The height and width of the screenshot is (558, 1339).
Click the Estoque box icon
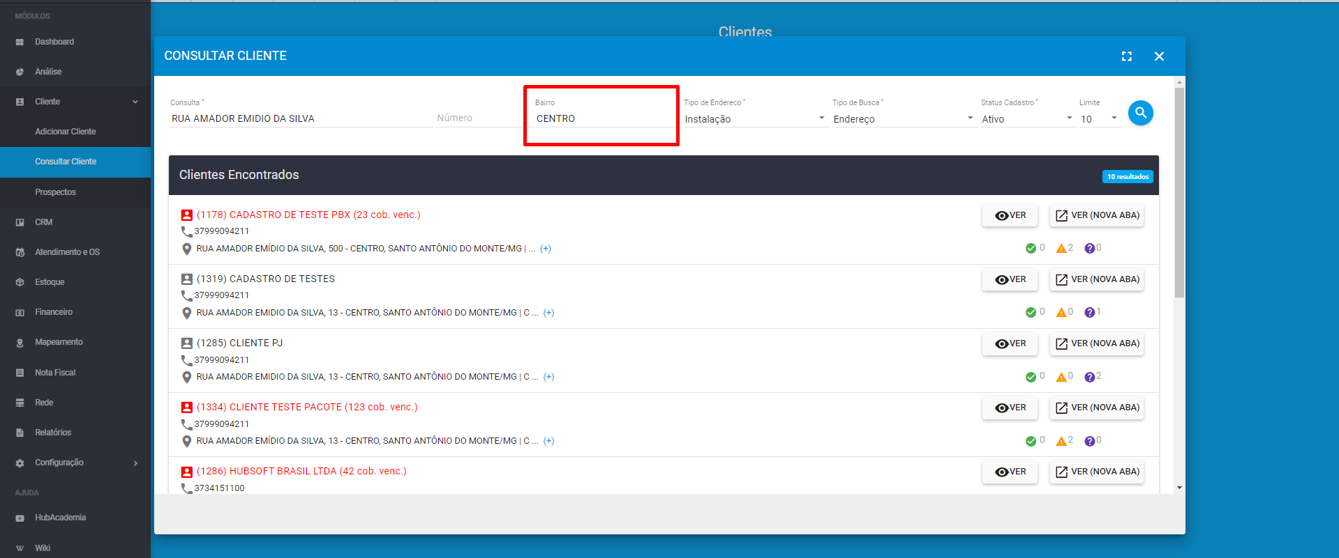click(20, 282)
